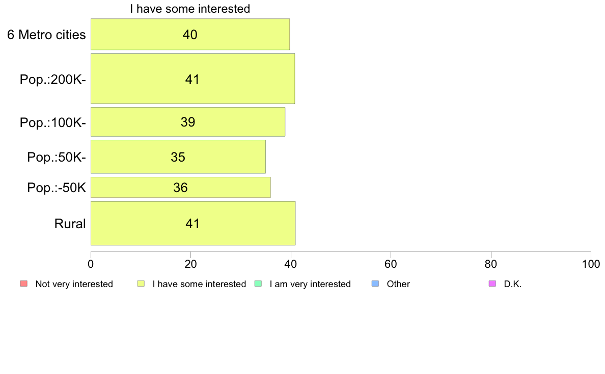
Task: Click the 60 tick label on axis
Action: tap(391, 264)
